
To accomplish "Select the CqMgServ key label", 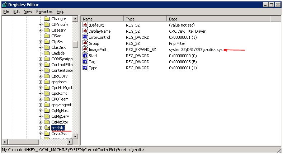I will click(x=60, y=116).
